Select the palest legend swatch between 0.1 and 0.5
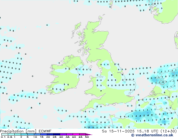This screenshot has width=178, height=138. 5,134
